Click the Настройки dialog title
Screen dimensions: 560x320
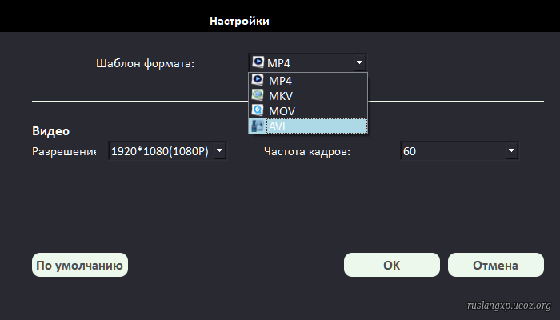239,21
